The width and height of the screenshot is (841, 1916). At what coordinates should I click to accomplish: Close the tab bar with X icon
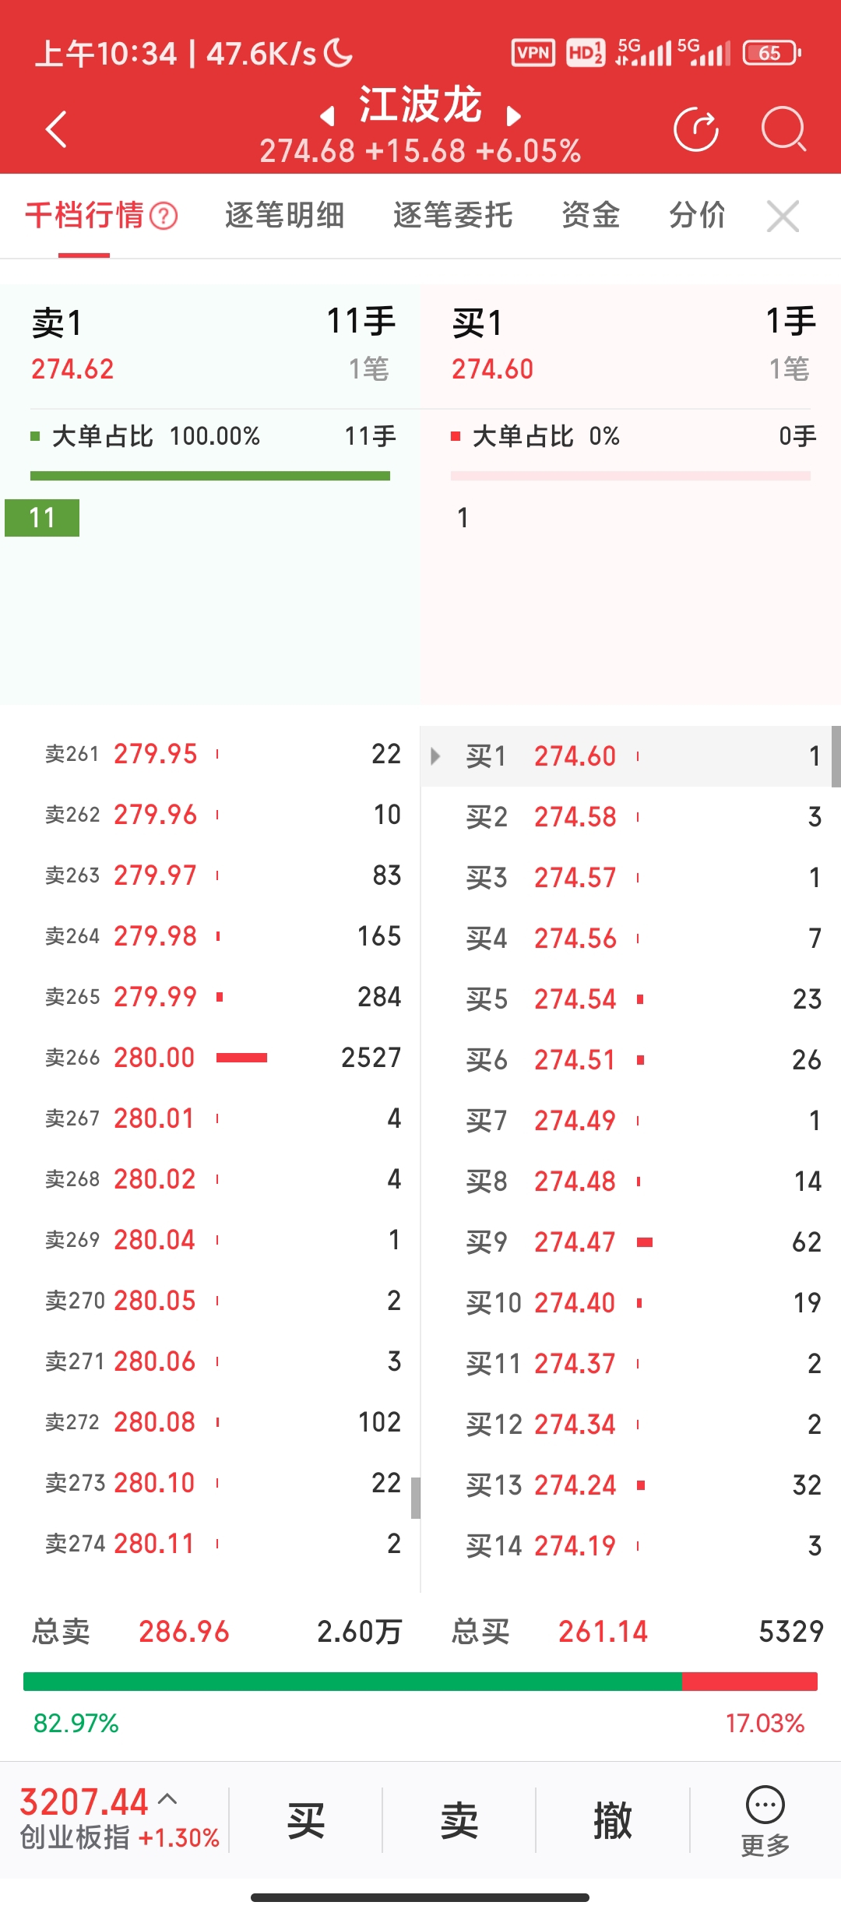pos(783,216)
